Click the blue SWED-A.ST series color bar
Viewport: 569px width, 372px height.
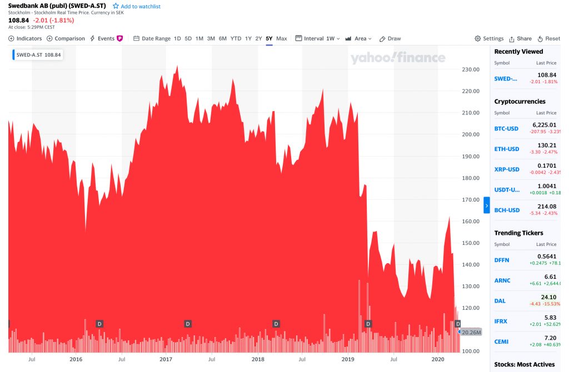pos(13,55)
